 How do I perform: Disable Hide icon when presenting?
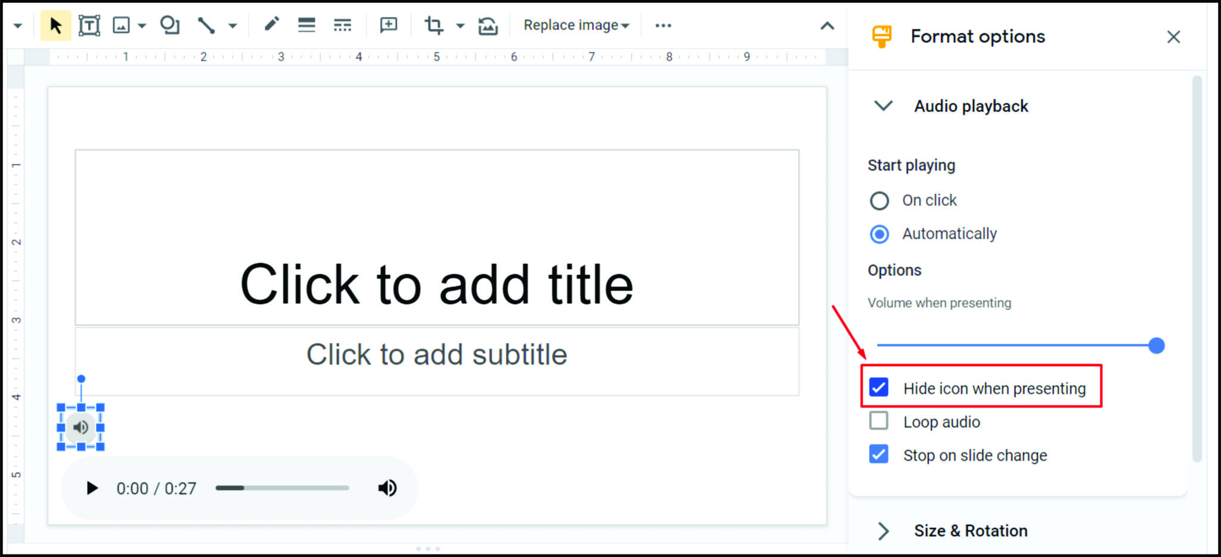(879, 388)
